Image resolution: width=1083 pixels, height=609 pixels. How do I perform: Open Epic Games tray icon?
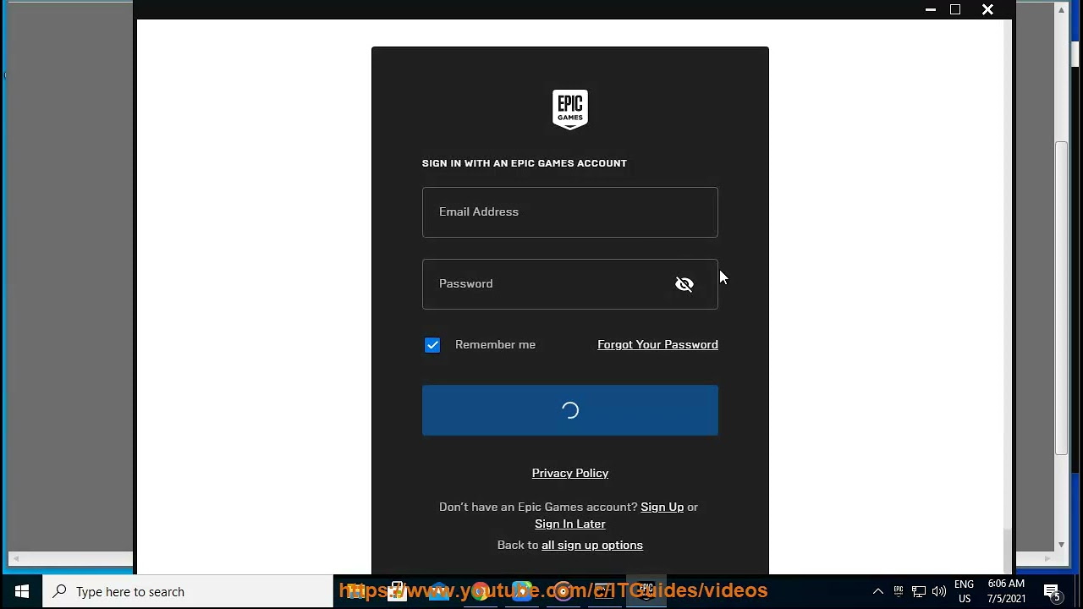click(898, 591)
